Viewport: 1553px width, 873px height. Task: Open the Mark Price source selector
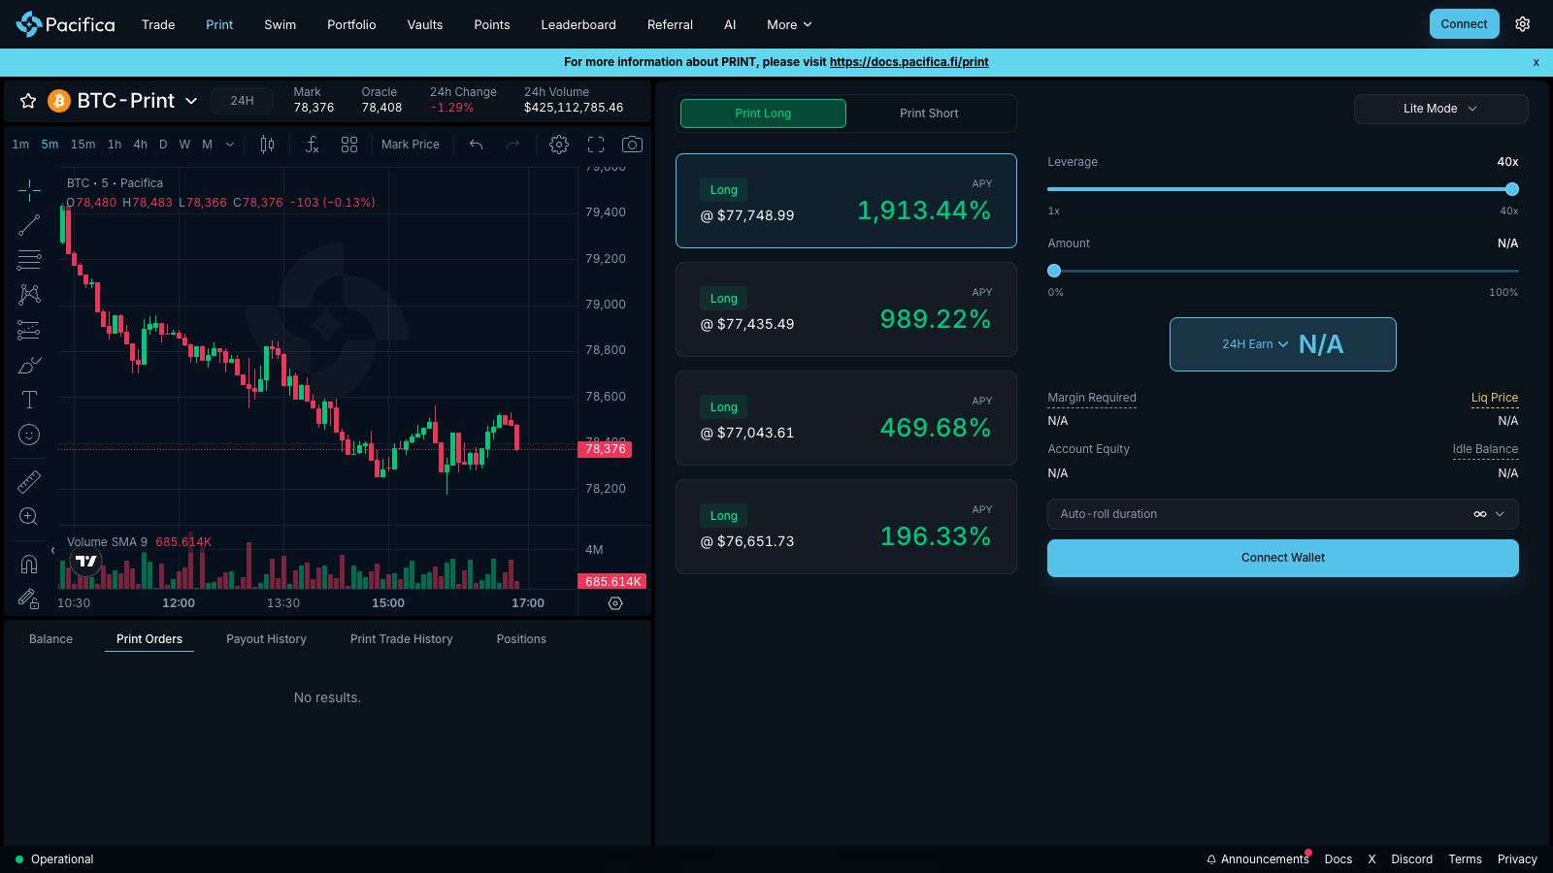click(411, 145)
